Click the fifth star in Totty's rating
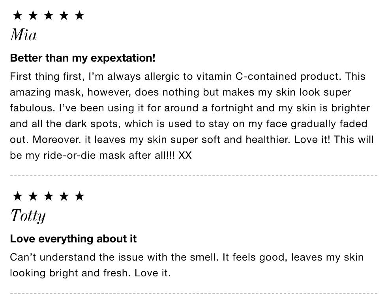Screen dimensions: 386x304 point(79,196)
